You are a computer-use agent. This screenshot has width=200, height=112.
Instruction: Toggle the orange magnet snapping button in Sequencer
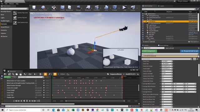(x=55, y=74)
